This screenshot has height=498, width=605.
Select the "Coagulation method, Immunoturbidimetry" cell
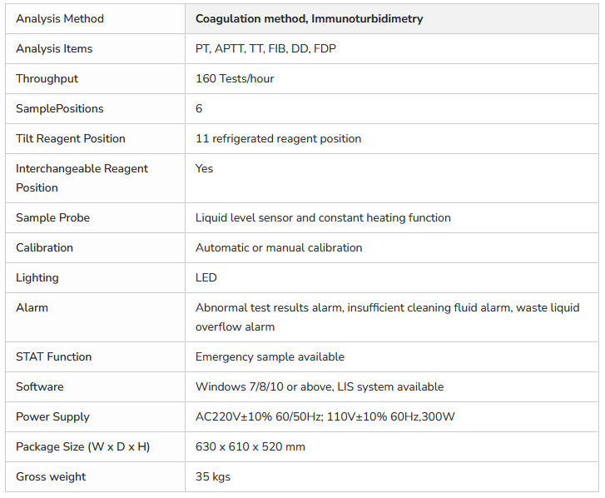coord(309,18)
